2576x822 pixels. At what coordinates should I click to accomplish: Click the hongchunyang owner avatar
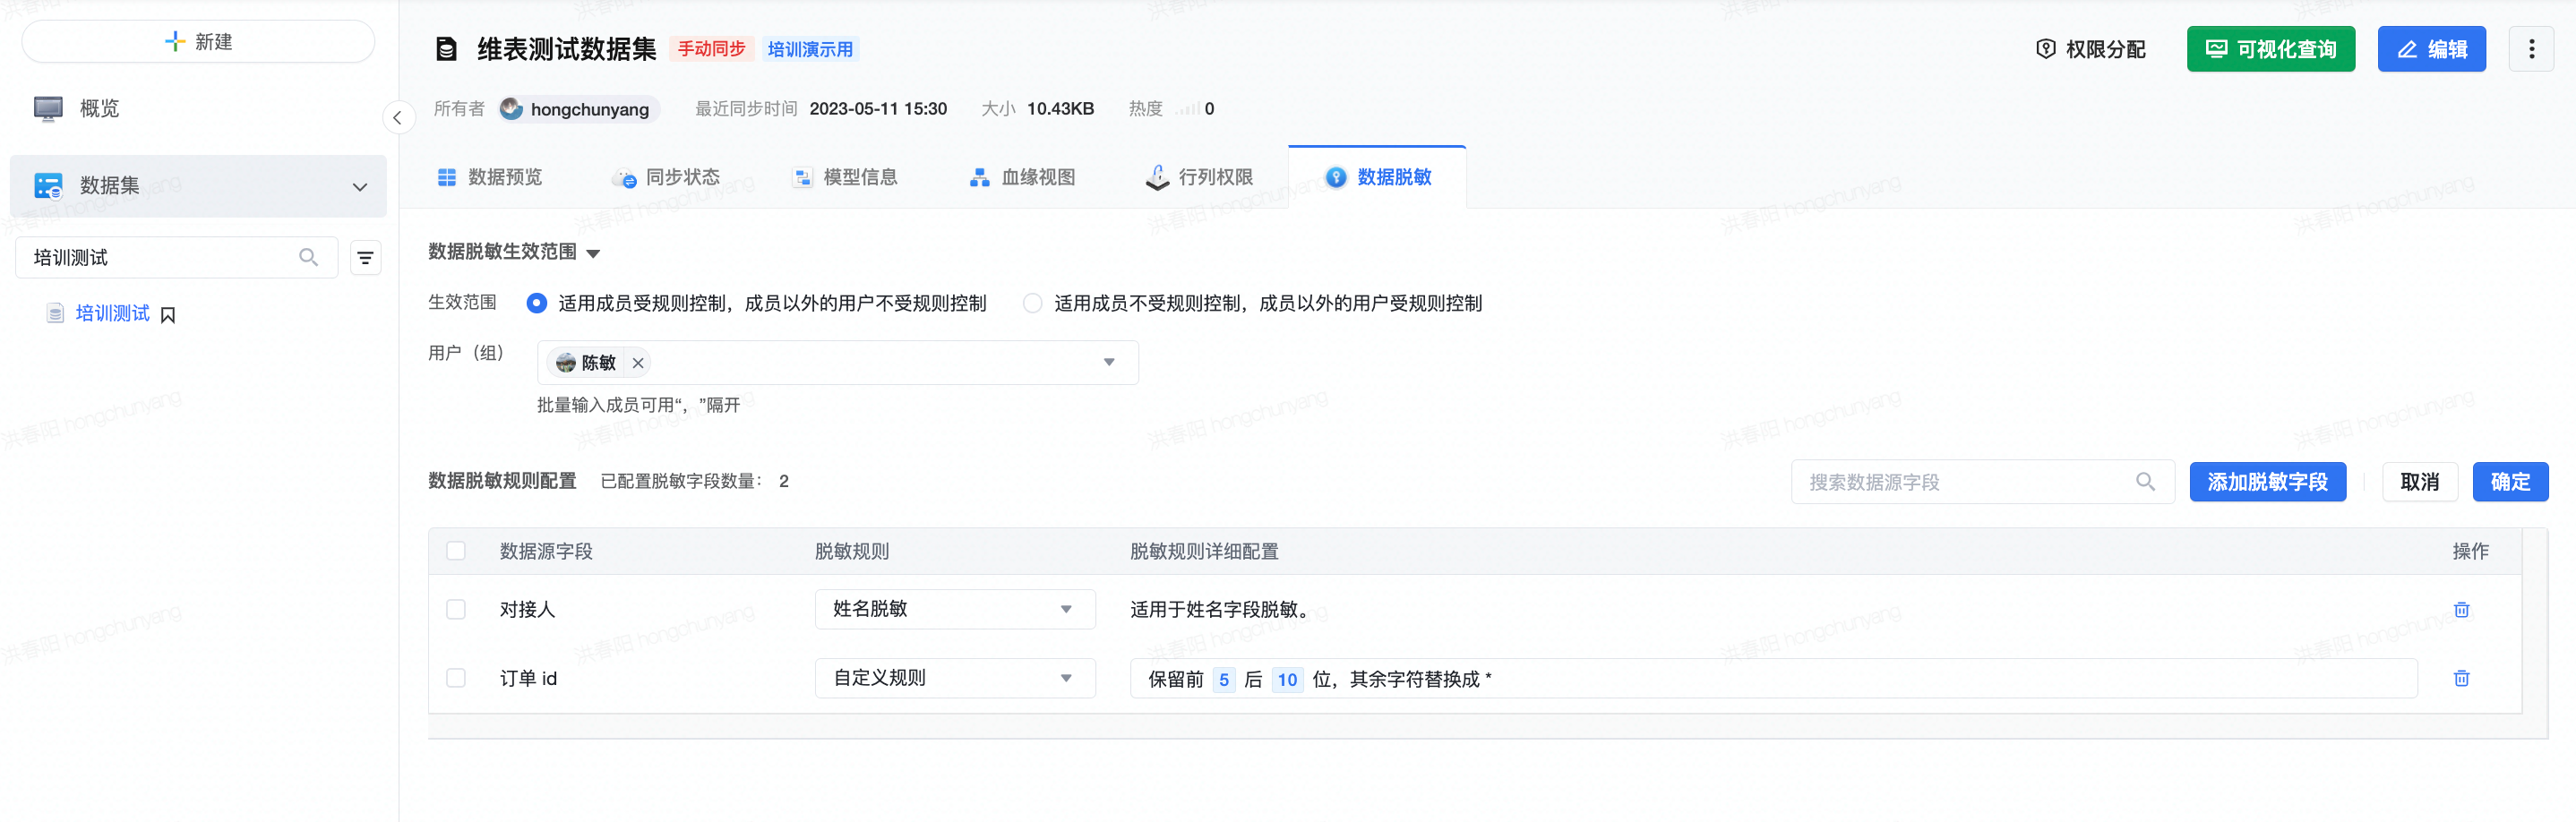(511, 109)
